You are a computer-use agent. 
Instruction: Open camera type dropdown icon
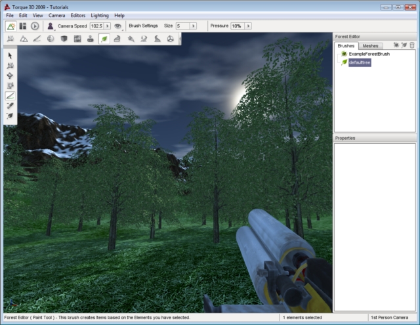(x=51, y=26)
